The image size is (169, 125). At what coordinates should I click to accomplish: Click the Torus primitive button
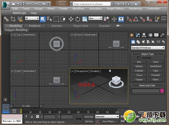click(x=139, y=75)
